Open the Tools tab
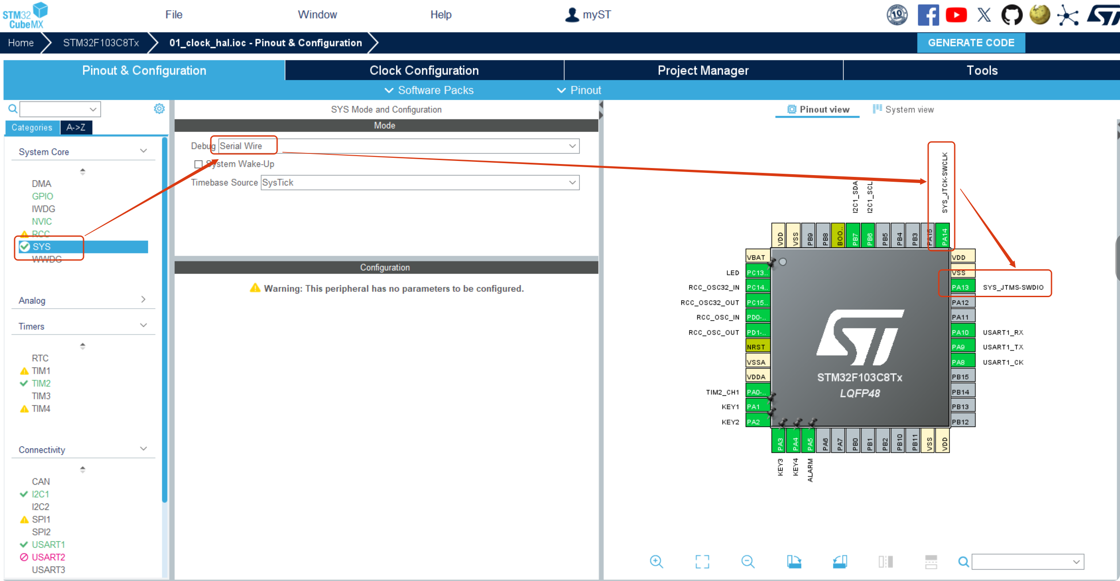1120x581 pixels. 982,70
